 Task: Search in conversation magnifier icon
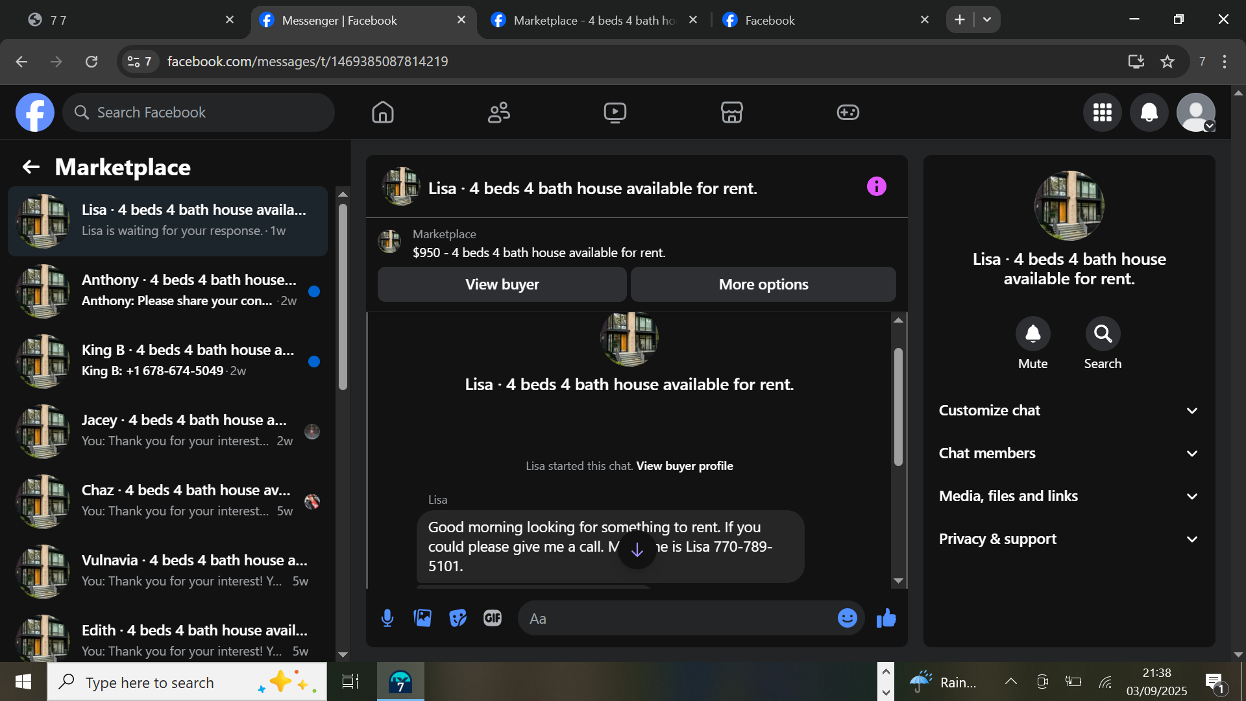pos(1103,334)
